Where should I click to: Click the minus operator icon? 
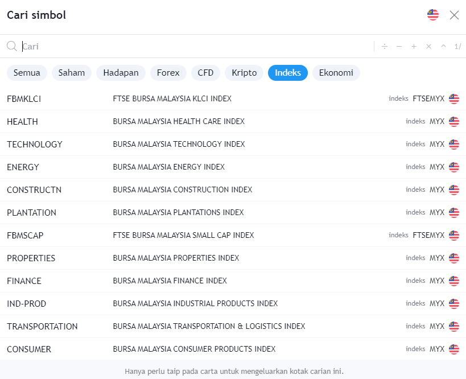(x=399, y=47)
